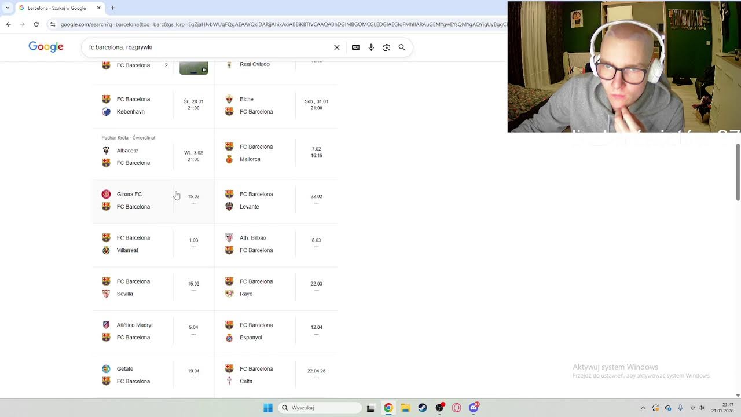Expand the hidden system tray icons

tap(643, 408)
